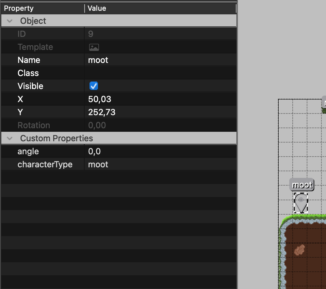This screenshot has height=289, width=326.
Task: Select the moot point object pin on map
Action: tap(301, 203)
